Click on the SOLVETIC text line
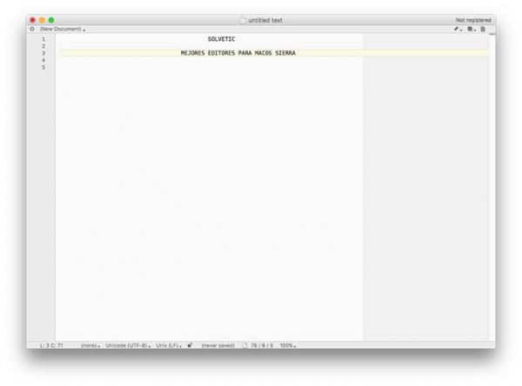The height and width of the screenshot is (386, 522). [221, 39]
